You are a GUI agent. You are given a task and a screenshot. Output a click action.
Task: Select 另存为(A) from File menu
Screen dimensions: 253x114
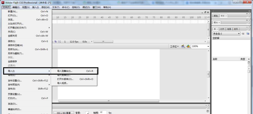[27, 49]
